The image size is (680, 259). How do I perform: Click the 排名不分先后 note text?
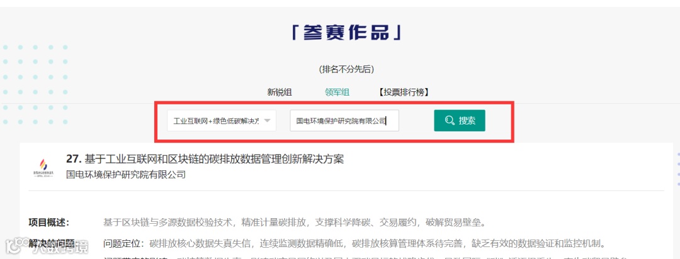pyautogui.click(x=346, y=69)
